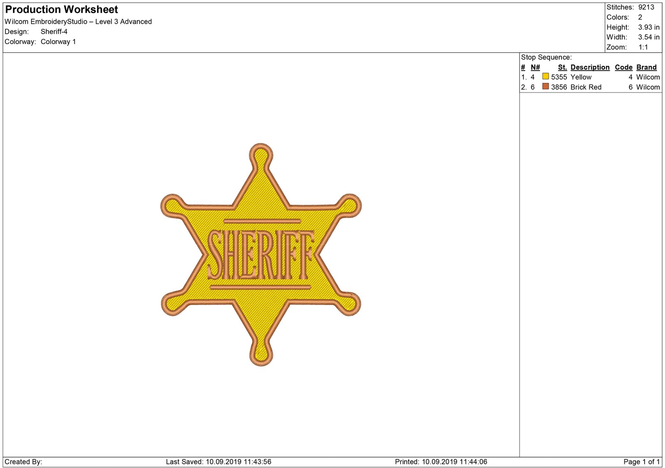Click the 'St.' column header
665x468 pixels.
(x=562, y=67)
